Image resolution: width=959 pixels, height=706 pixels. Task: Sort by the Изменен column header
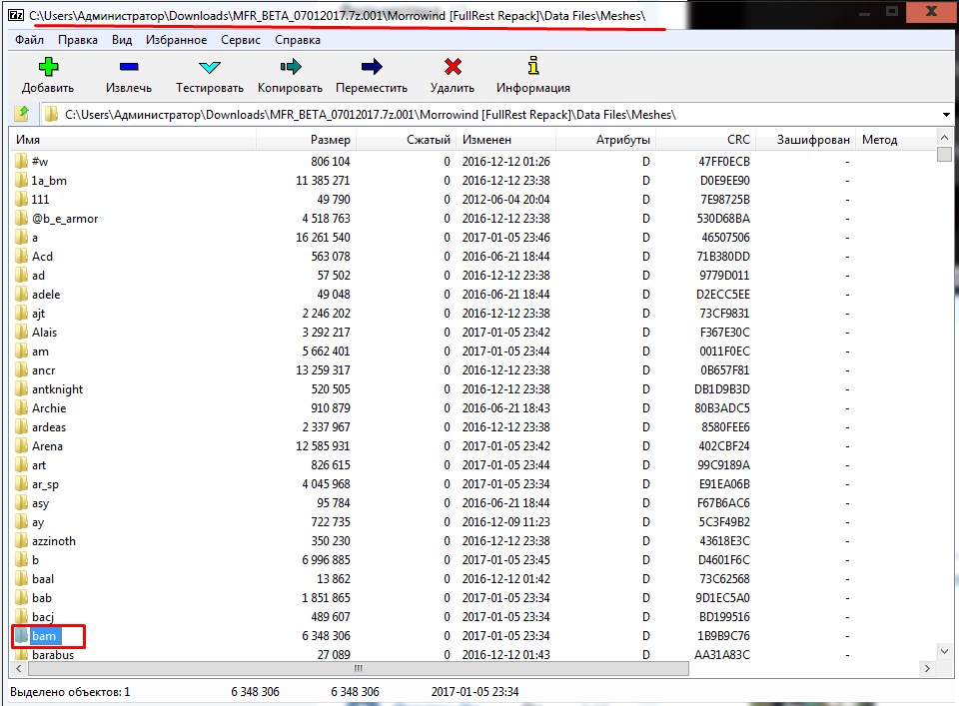coord(486,140)
